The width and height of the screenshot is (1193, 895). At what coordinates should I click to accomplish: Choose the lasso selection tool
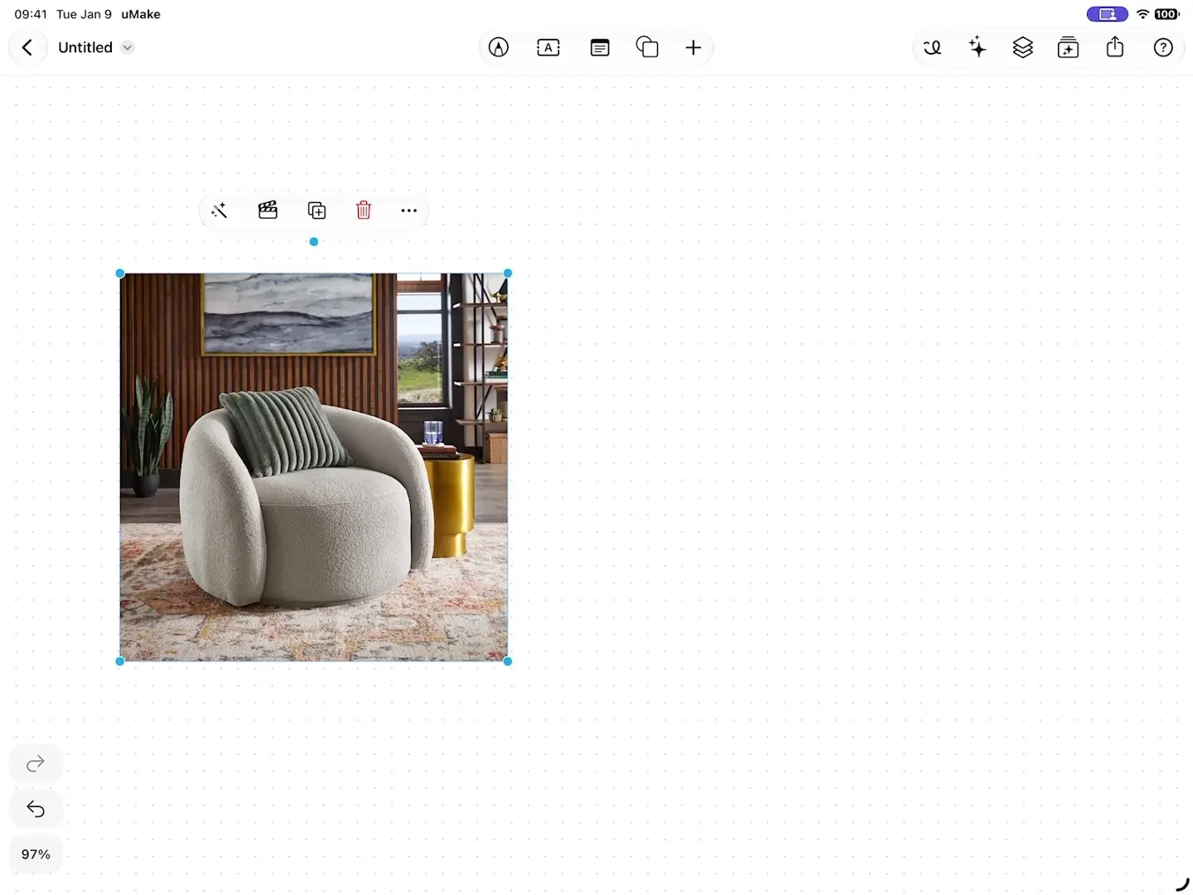[933, 47]
